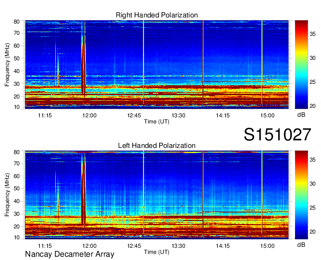
Task: Click the 10 MHz tick of Left Handed plot
Action: coord(17,237)
